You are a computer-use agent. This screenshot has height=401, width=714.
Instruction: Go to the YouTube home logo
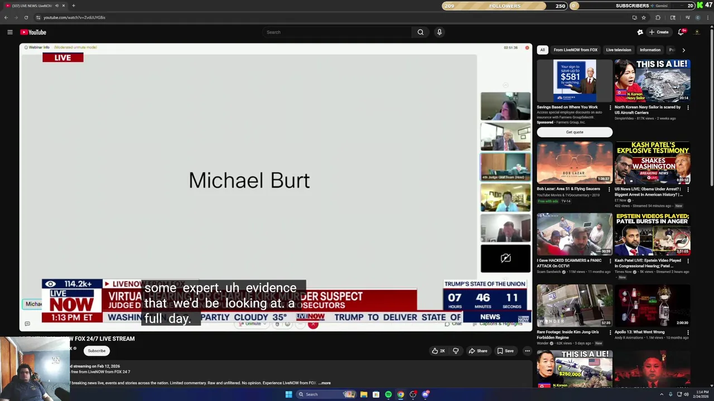click(x=33, y=32)
